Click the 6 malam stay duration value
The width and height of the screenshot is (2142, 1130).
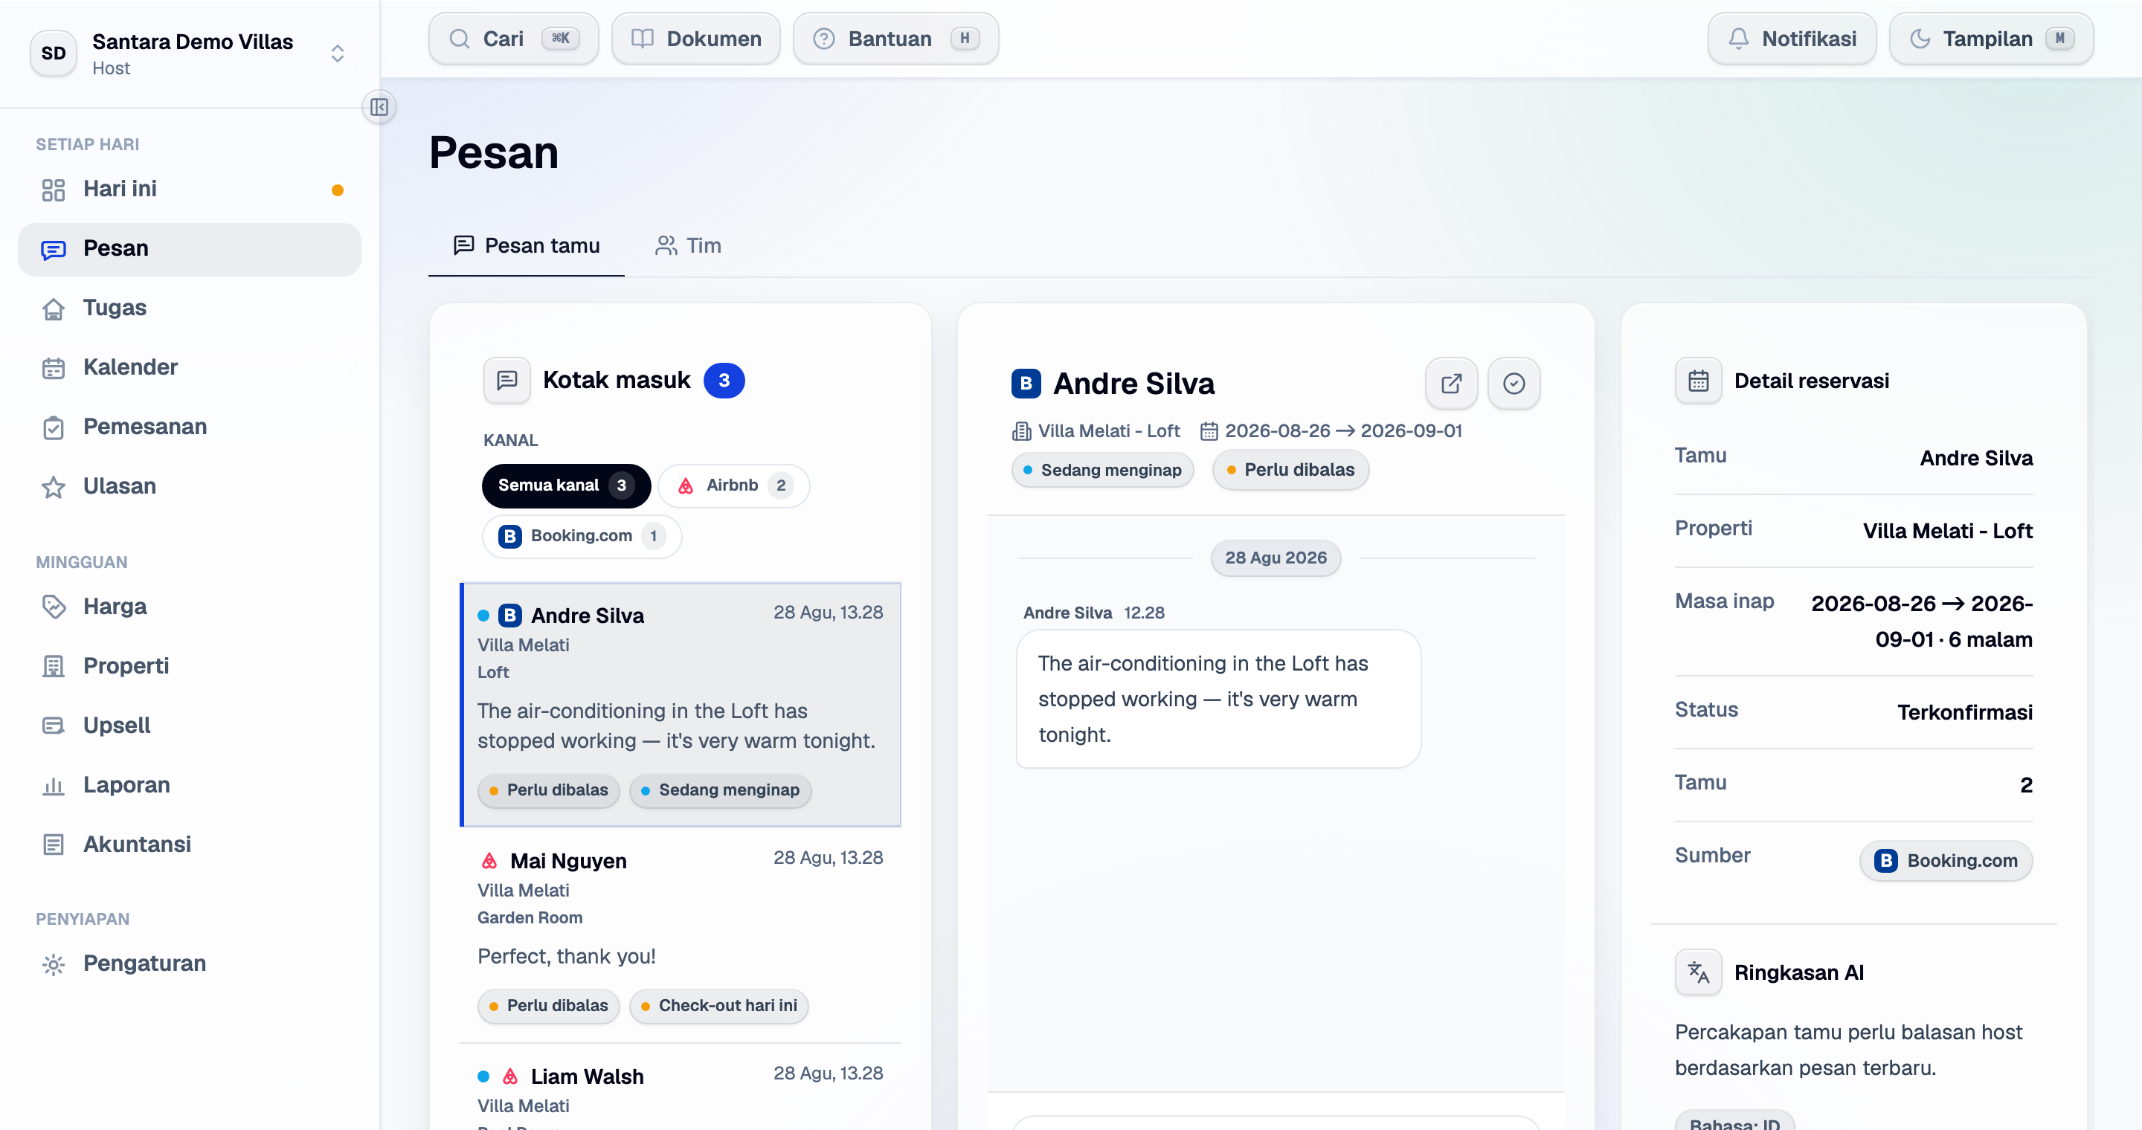(1990, 640)
